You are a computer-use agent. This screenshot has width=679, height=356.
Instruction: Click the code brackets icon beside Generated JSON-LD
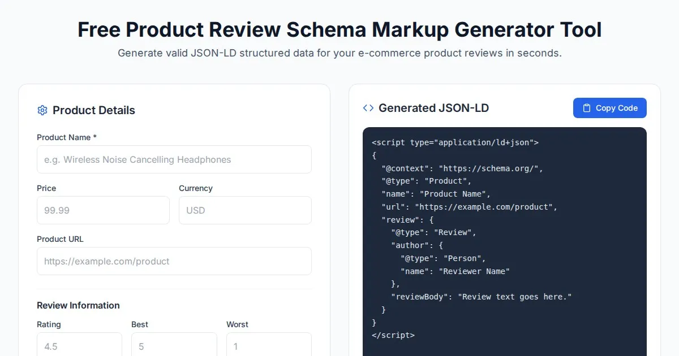pyautogui.click(x=368, y=108)
